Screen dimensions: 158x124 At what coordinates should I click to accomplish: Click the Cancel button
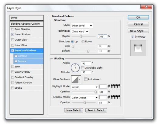pyautogui.click(x=138, y=24)
